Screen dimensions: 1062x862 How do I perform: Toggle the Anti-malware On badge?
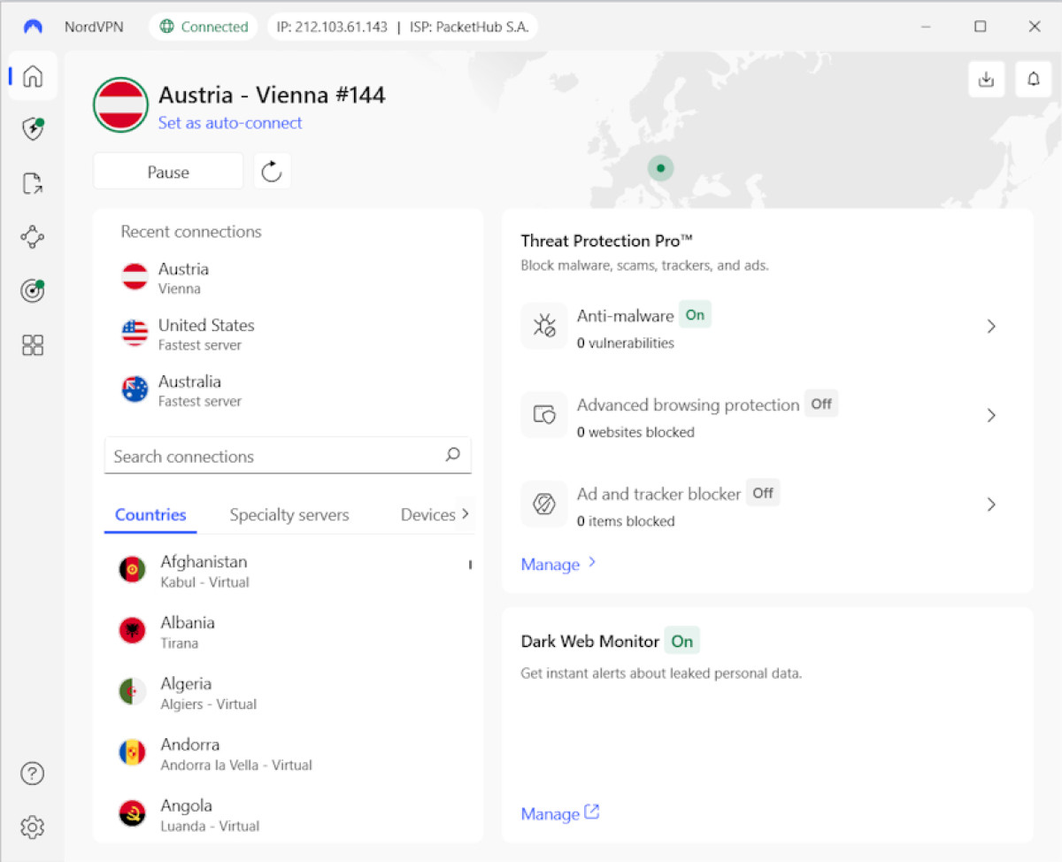[x=695, y=315]
